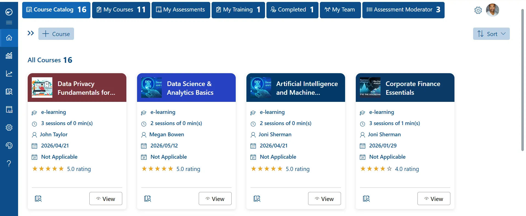Click the date 2026/05/12

pos(164,146)
